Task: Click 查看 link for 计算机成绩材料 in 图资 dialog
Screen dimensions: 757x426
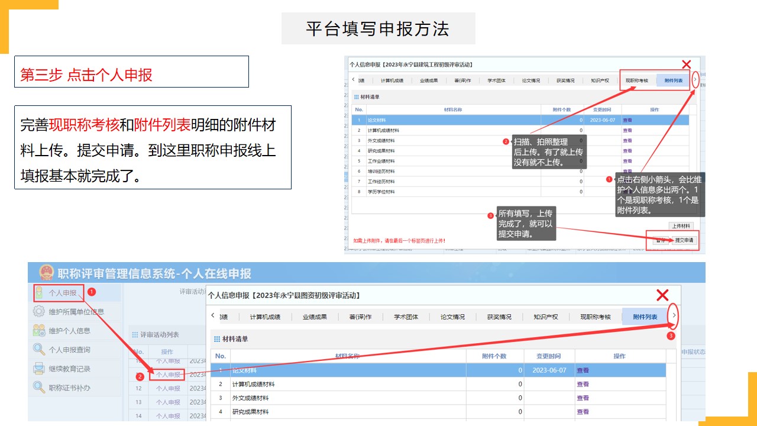Action: click(x=583, y=384)
